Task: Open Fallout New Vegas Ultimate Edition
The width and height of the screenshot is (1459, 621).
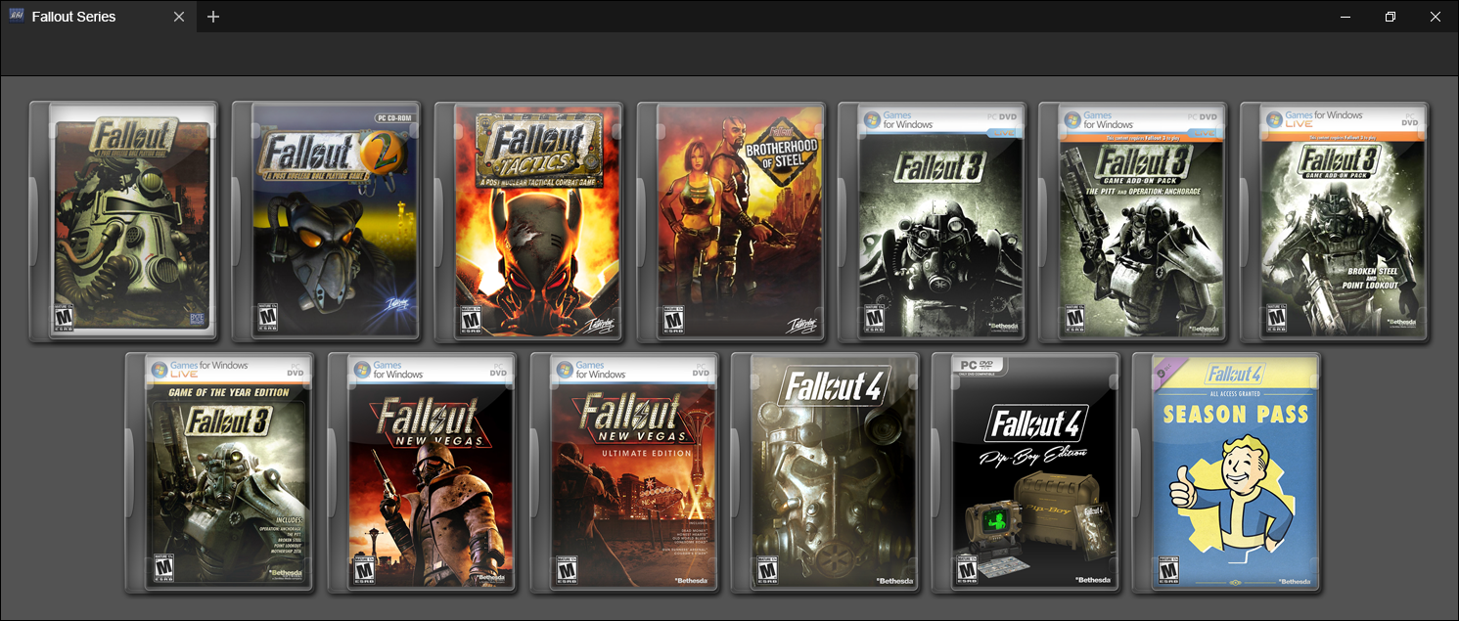Action: tap(624, 472)
